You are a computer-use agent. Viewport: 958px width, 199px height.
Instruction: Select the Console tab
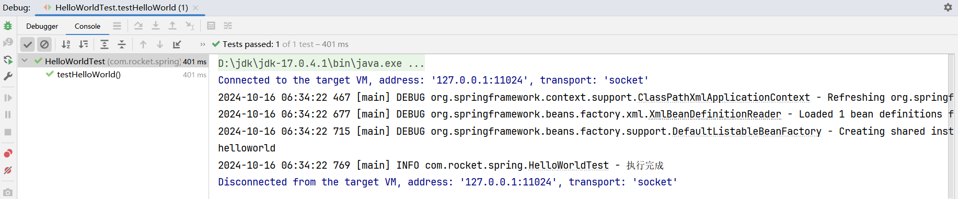click(87, 26)
